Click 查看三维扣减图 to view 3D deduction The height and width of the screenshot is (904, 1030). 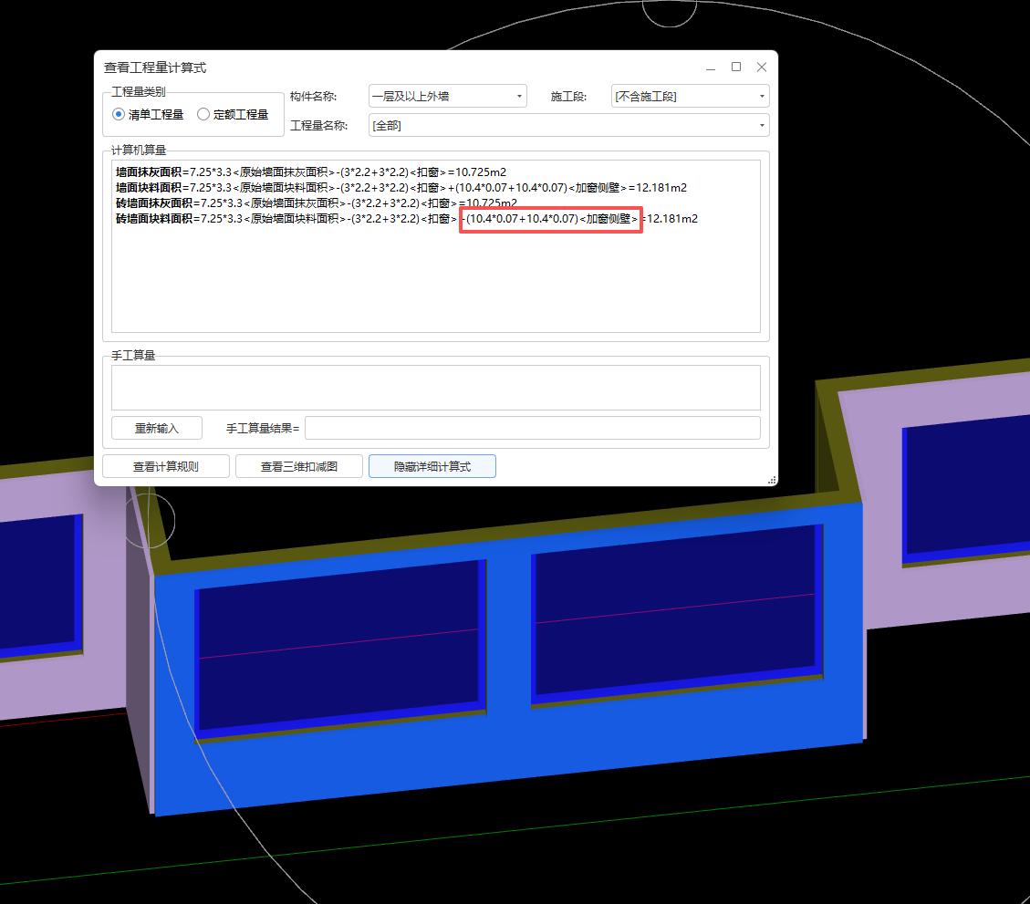[x=299, y=465]
